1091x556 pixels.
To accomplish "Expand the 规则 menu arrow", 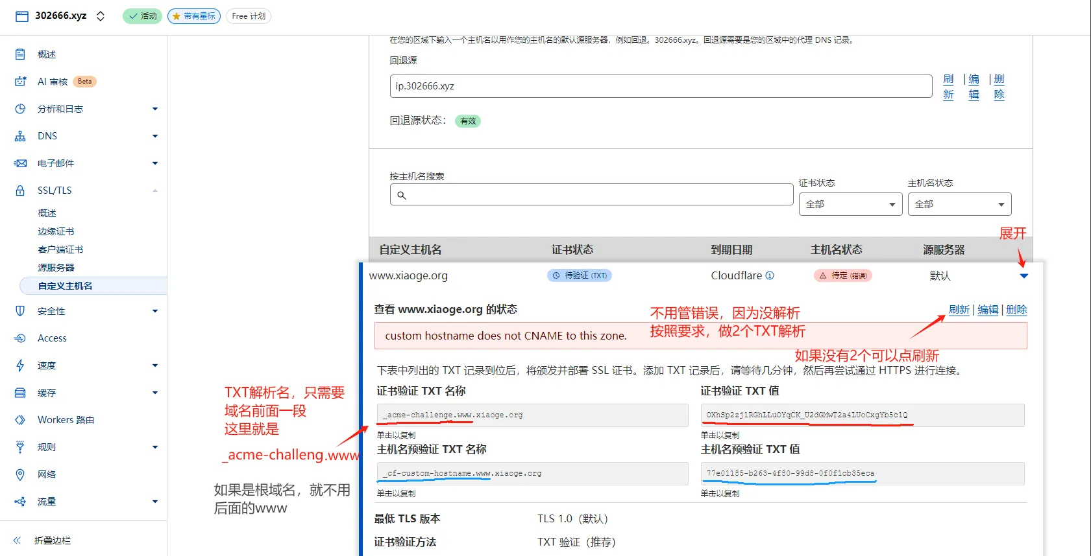I will click(155, 447).
